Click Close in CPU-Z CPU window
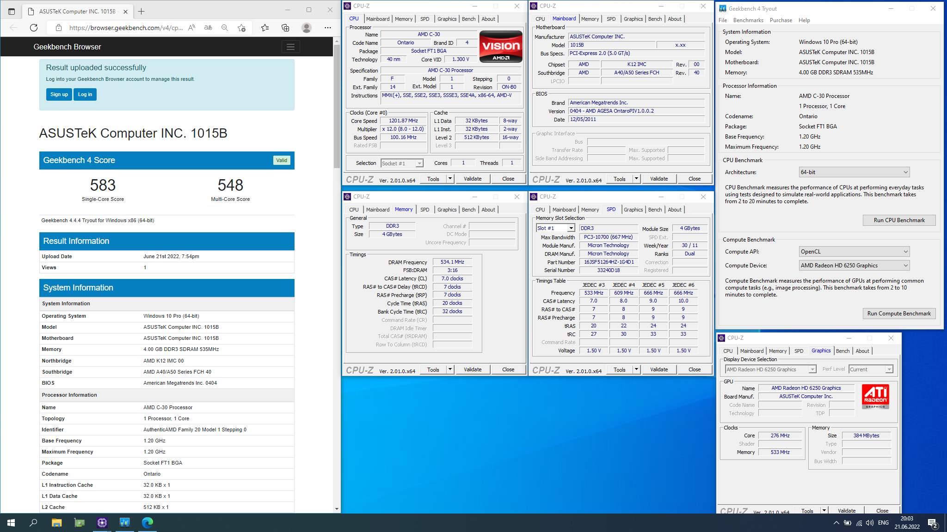Viewport: 947px width, 532px height. 508,179
